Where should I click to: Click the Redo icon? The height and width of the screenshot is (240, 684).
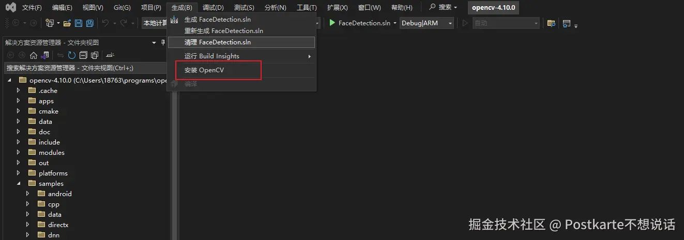[x=124, y=23]
